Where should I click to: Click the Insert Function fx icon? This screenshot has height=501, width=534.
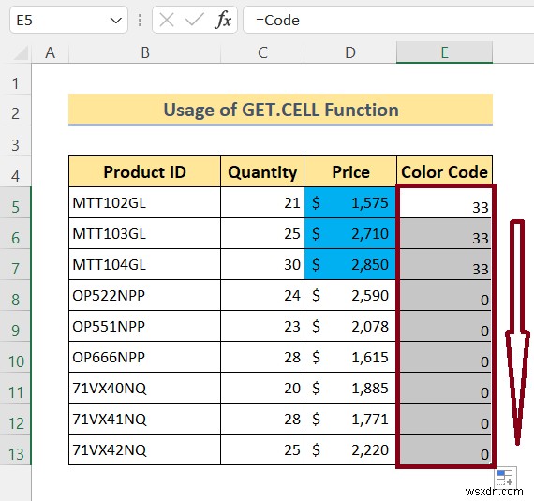click(x=223, y=20)
